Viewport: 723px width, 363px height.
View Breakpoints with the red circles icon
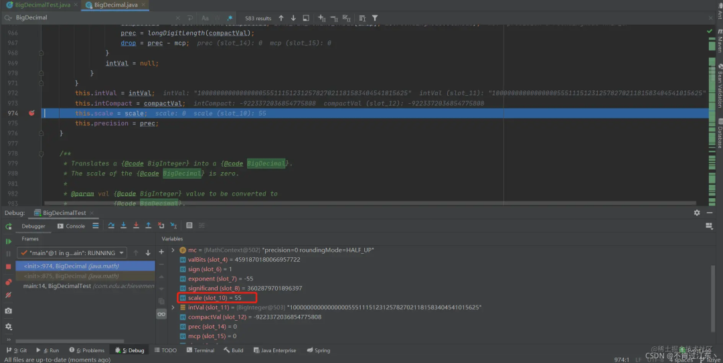8,282
